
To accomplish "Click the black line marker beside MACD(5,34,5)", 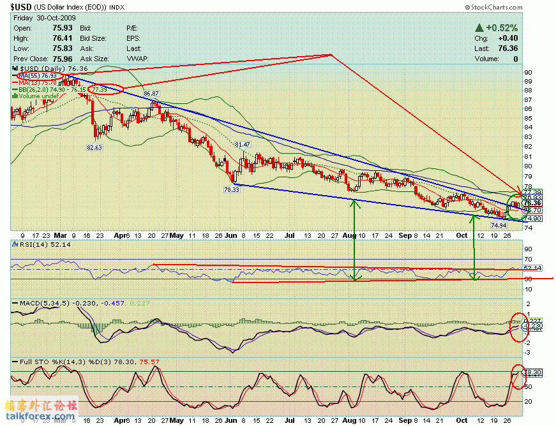I will coord(15,303).
